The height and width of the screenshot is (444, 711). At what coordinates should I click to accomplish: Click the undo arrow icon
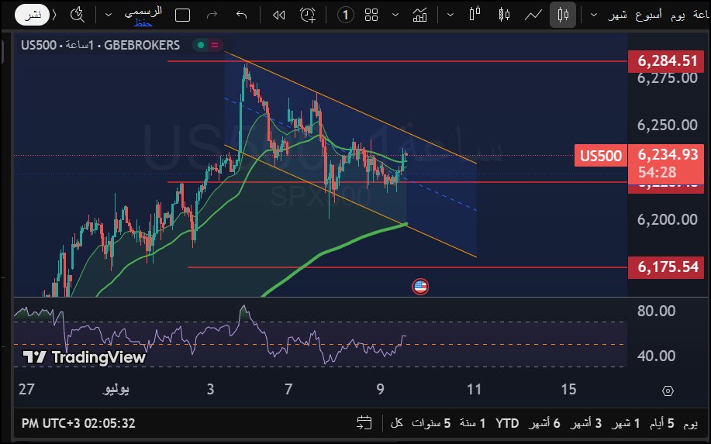click(x=241, y=15)
